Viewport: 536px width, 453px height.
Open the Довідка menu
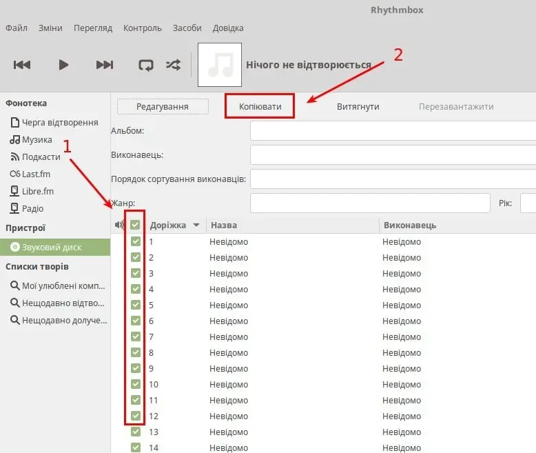point(228,28)
